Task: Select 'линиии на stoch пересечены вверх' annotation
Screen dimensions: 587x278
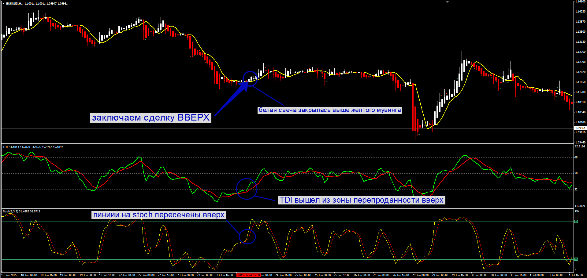Action: (x=158, y=215)
